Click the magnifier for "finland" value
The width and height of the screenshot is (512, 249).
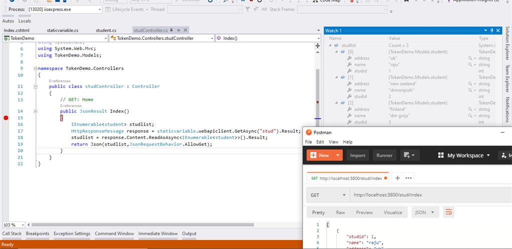[470, 109]
